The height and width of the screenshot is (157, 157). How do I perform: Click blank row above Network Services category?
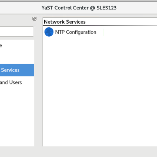pyautogui.click(x=16, y=58)
